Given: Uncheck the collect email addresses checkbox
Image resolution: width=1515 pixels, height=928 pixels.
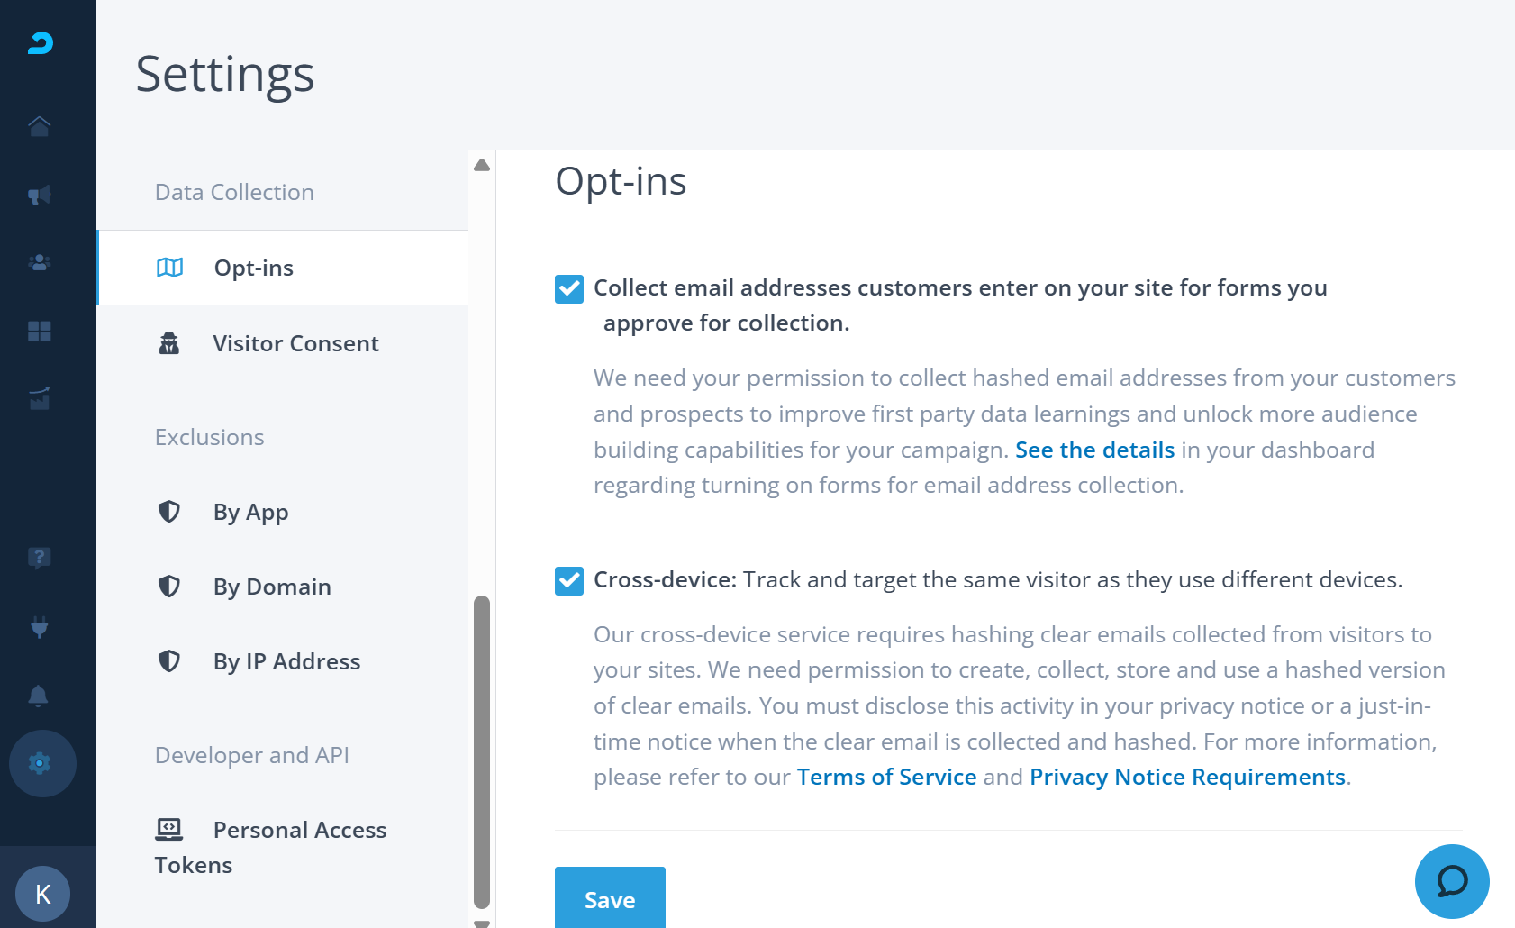Looking at the screenshot, I should 569,289.
